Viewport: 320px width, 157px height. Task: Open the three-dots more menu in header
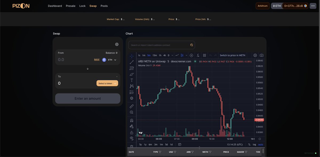[x=313, y=6]
